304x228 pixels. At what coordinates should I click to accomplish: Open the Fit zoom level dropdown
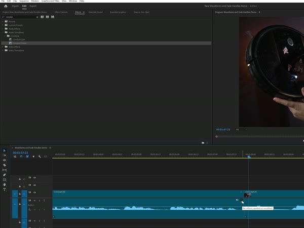241,129
